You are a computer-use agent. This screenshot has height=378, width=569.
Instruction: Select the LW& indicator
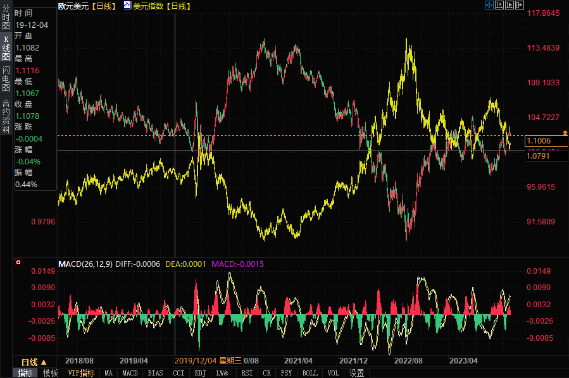click(222, 373)
